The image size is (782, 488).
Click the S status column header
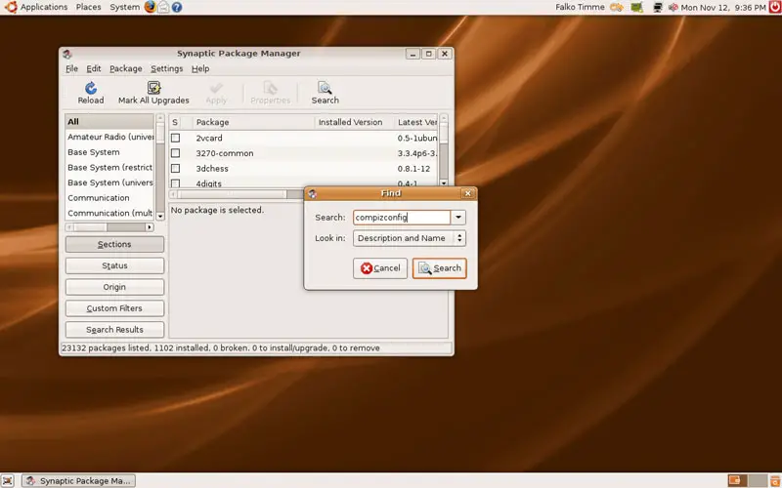[x=175, y=122]
